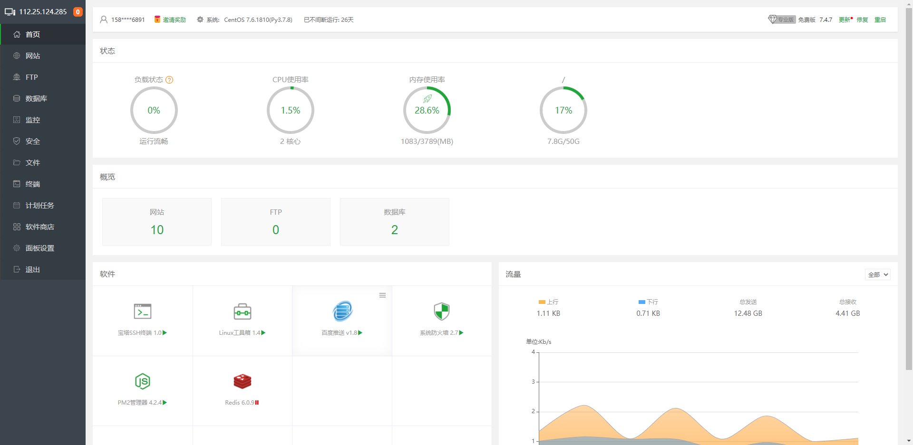
Task: Select 退出 to log out
Action: coord(43,269)
